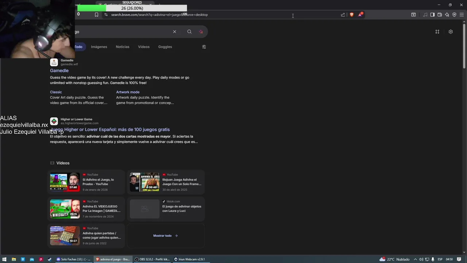Open the Gamedle result title
Screen dimensions: 467x263
pyautogui.click(x=59, y=70)
